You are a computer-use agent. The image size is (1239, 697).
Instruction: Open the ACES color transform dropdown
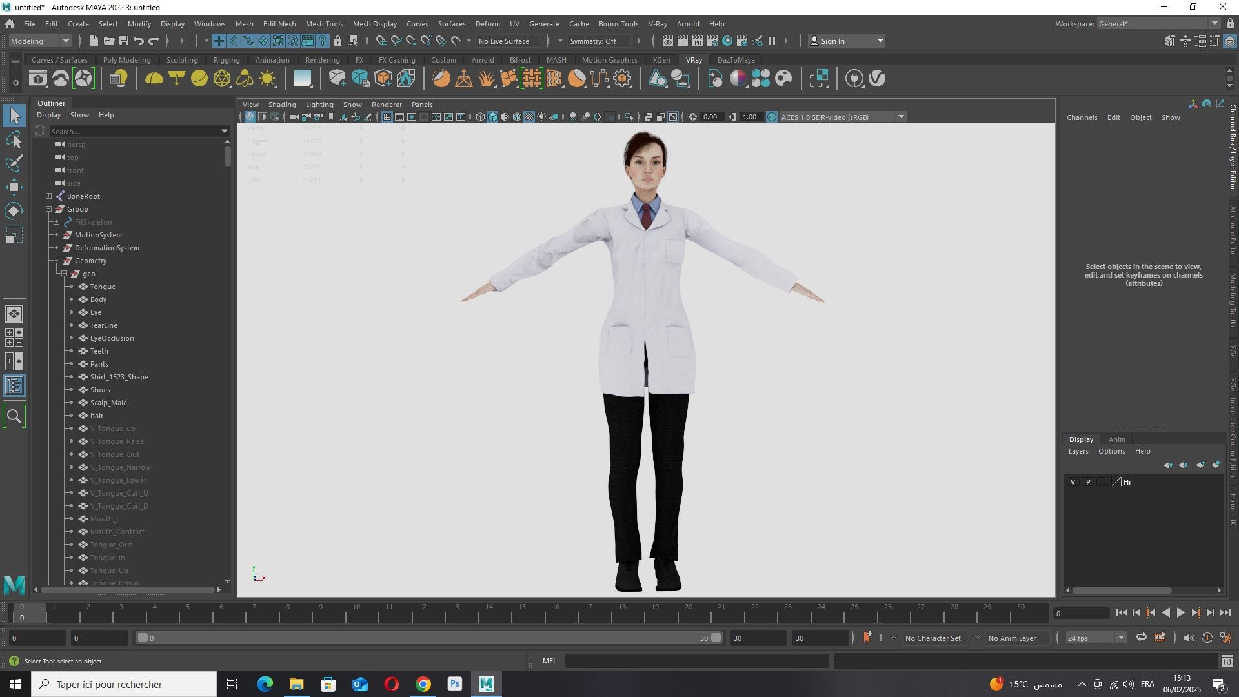click(x=843, y=117)
